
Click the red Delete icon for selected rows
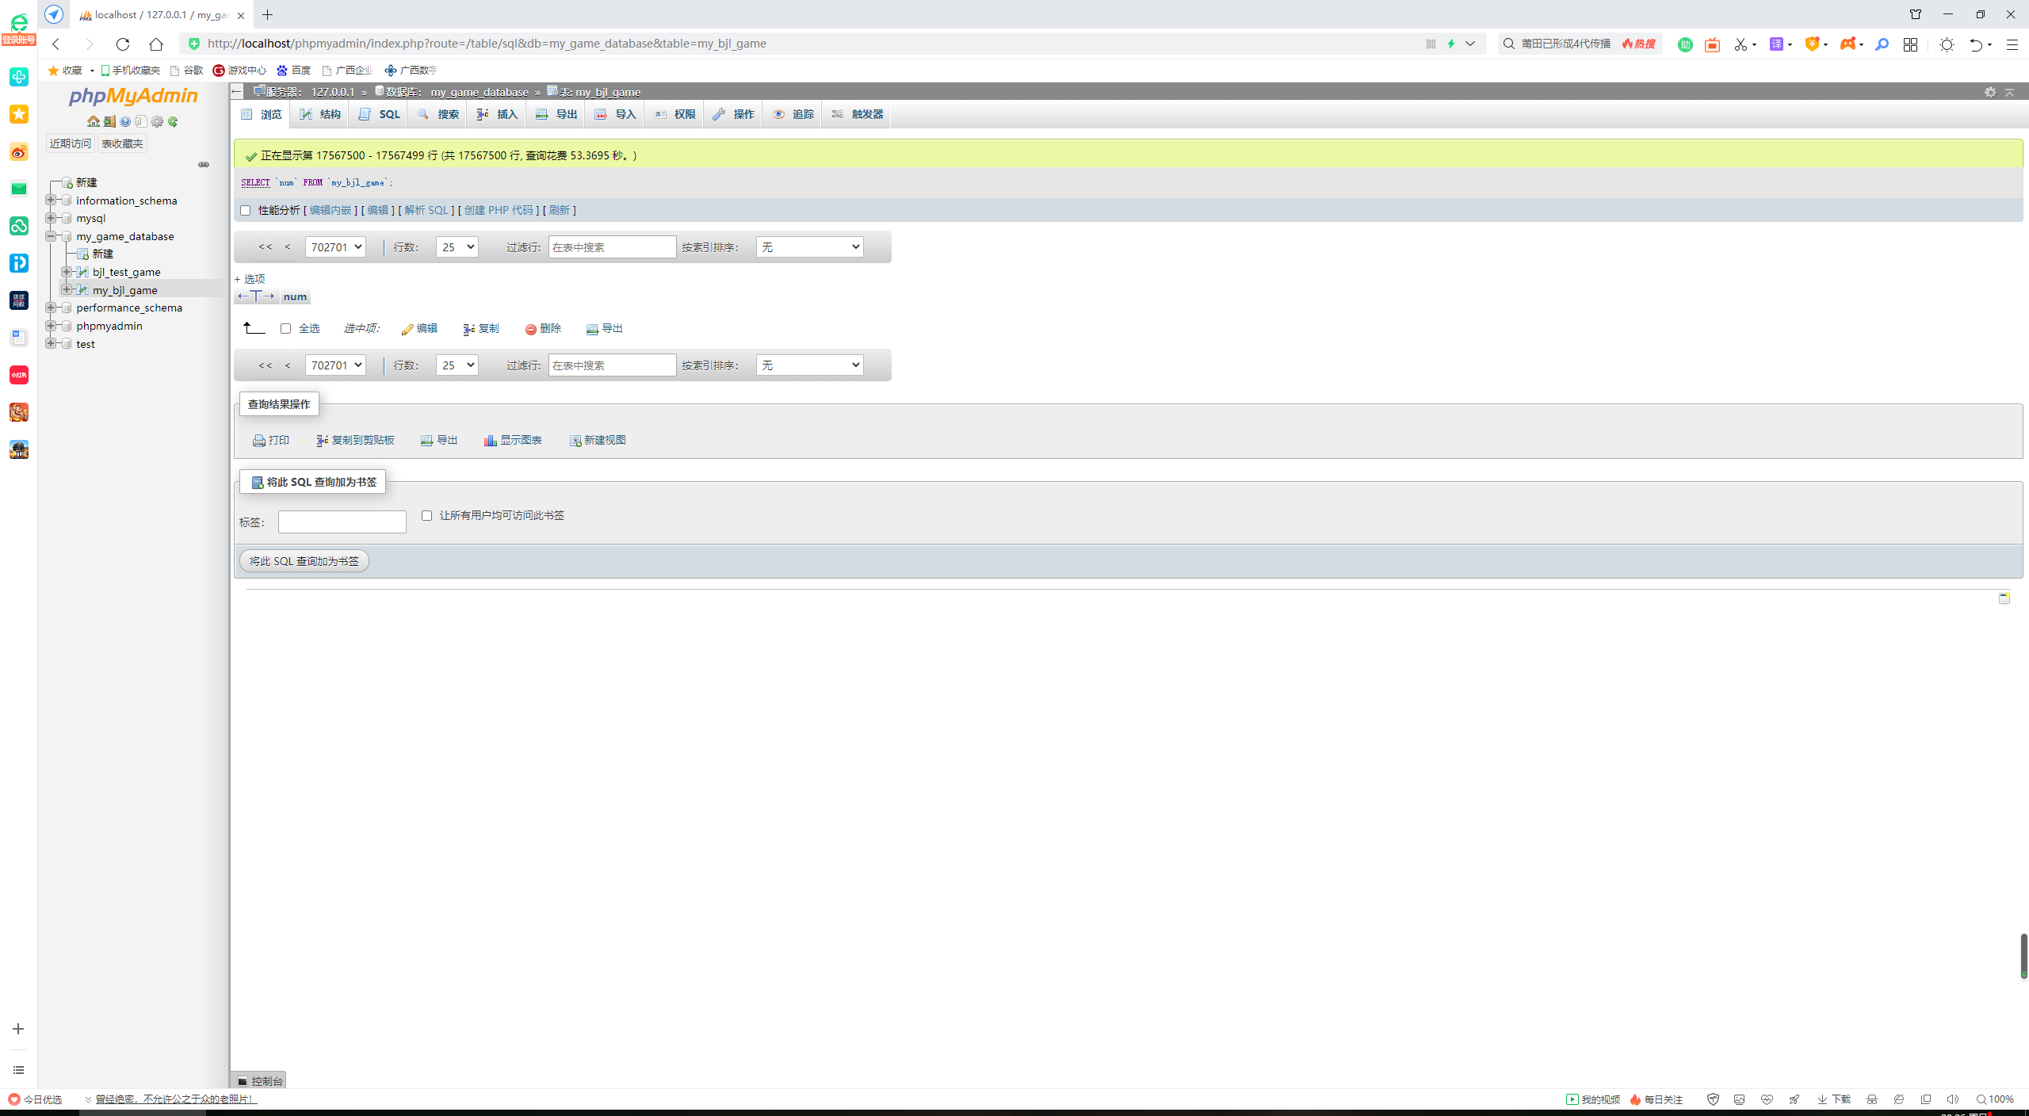[531, 329]
